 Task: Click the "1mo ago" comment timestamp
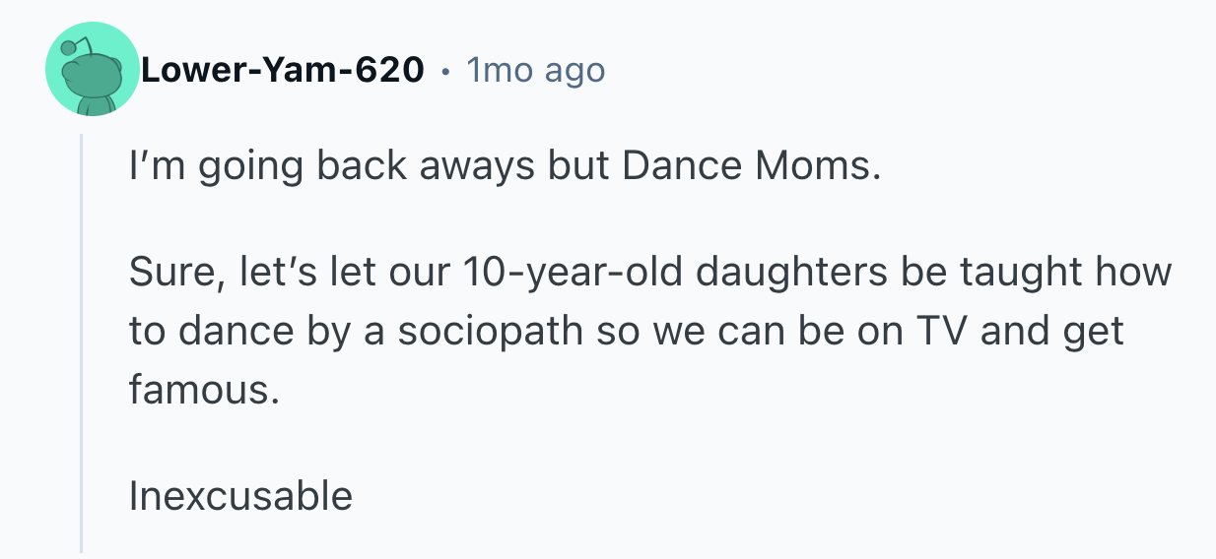[536, 71]
